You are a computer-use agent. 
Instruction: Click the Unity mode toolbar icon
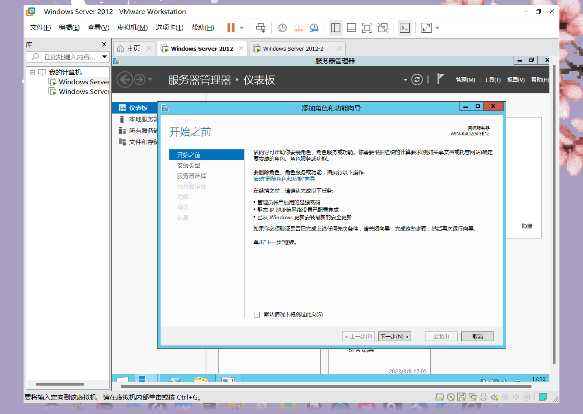click(x=383, y=28)
